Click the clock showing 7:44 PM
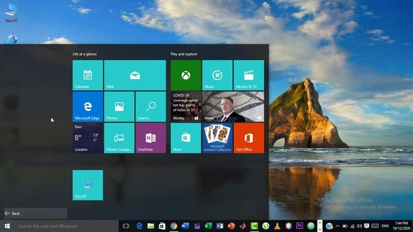This screenshot has width=413, height=232. point(401,226)
